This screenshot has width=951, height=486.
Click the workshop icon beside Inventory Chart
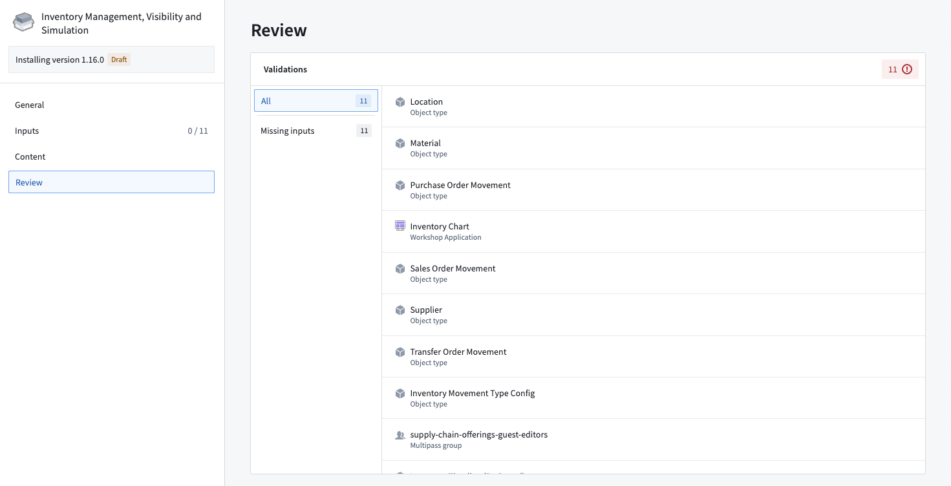tap(400, 226)
